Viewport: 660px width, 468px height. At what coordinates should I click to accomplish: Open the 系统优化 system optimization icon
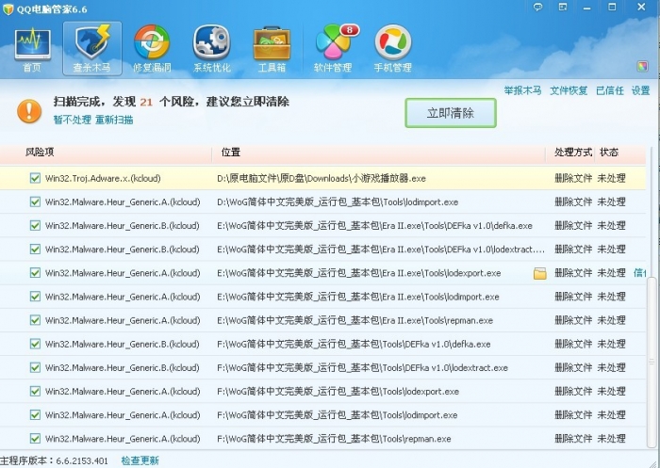point(212,49)
